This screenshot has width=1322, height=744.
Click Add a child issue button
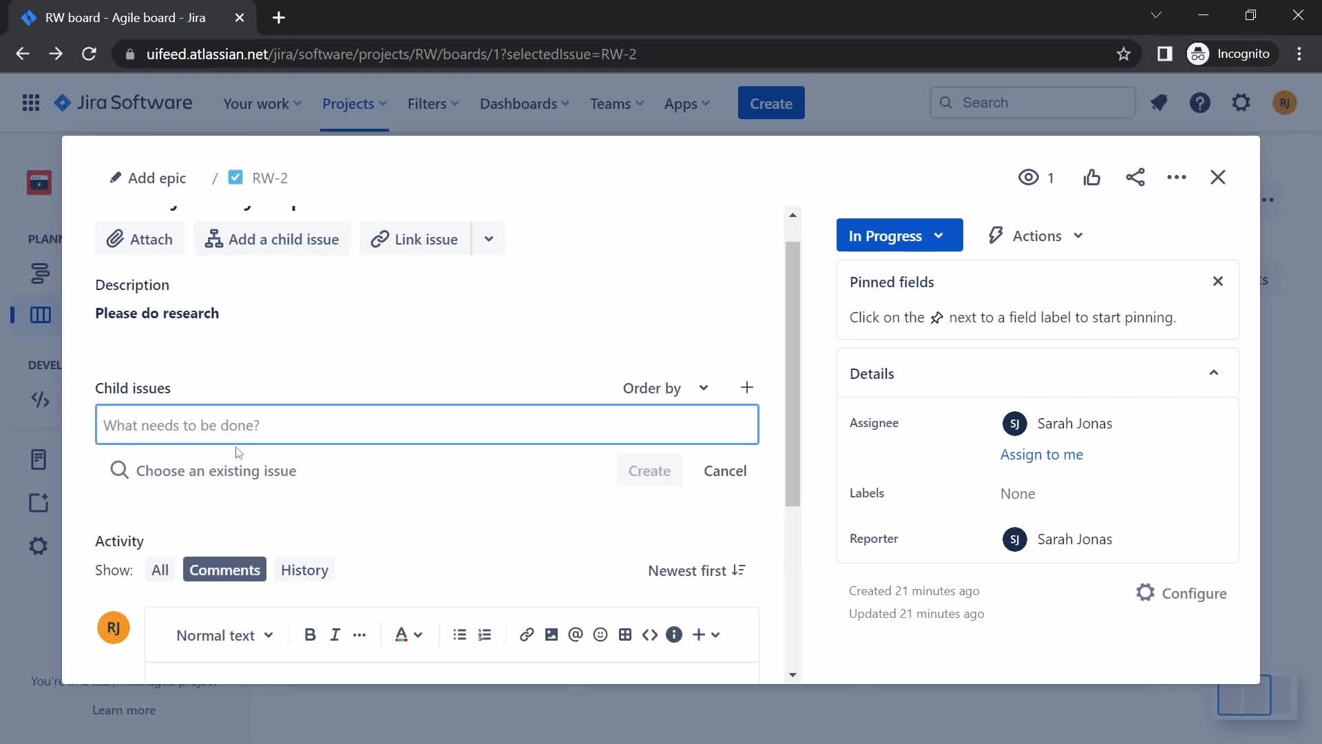272,239
